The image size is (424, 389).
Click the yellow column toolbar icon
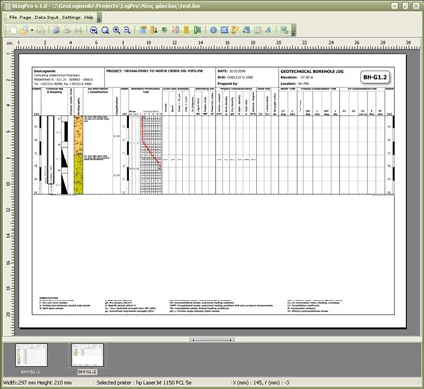point(186,30)
